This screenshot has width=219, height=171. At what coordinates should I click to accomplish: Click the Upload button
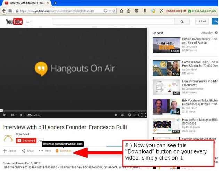click(x=202, y=21)
